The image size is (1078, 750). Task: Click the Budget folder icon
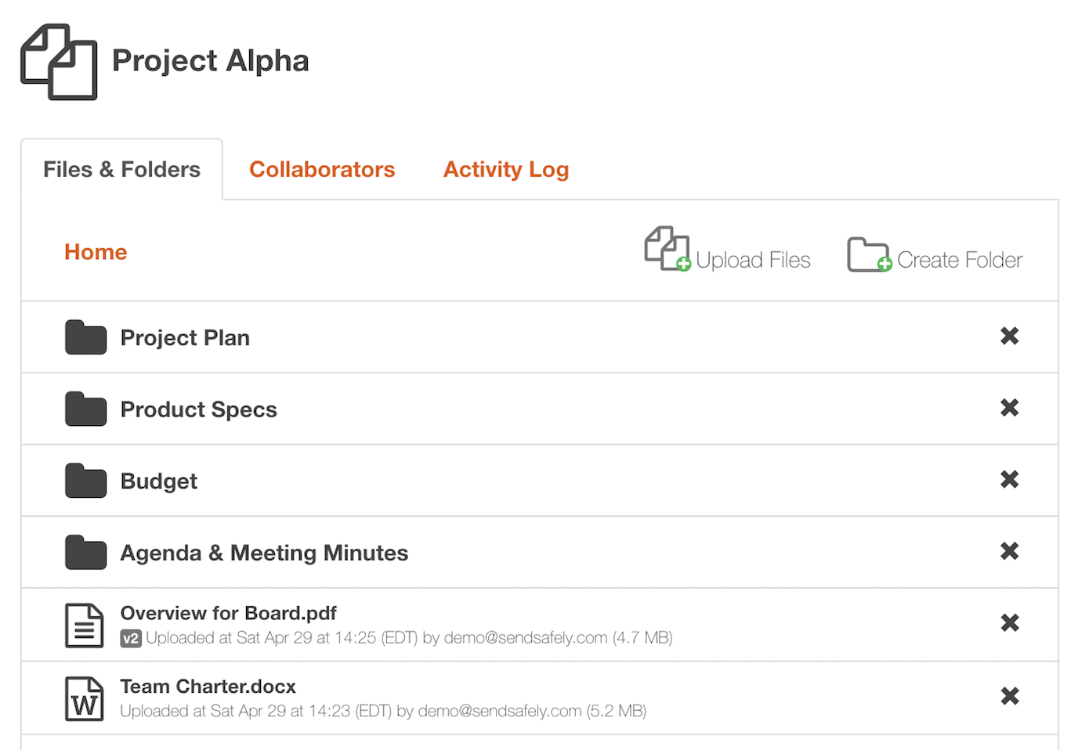[x=85, y=481]
